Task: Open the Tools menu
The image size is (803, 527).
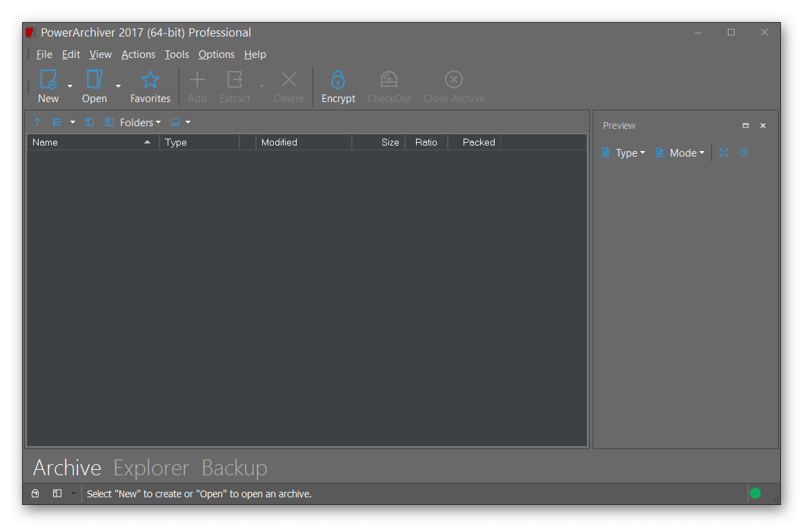Action: pyautogui.click(x=177, y=54)
